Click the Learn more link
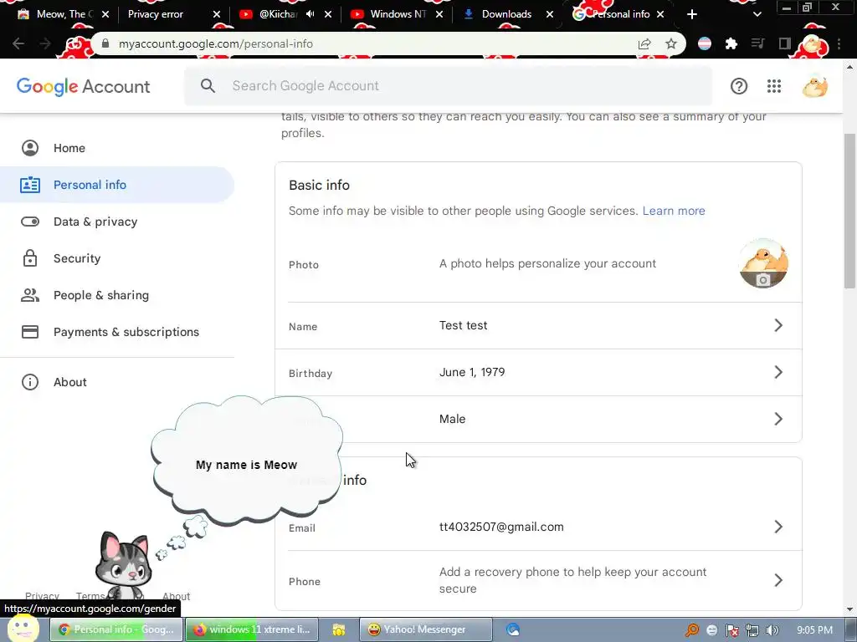This screenshot has height=642, width=857. (x=674, y=211)
